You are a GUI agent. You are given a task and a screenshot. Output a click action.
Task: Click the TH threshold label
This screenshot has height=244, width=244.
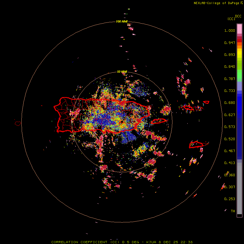click(233, 211)
